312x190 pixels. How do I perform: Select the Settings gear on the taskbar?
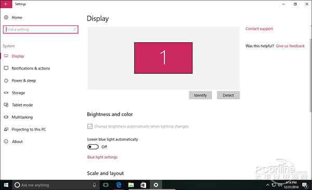156,185
